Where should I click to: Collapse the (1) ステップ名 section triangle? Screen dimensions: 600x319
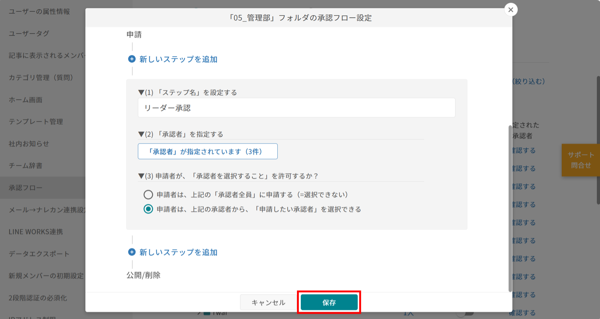click(141, 93)
